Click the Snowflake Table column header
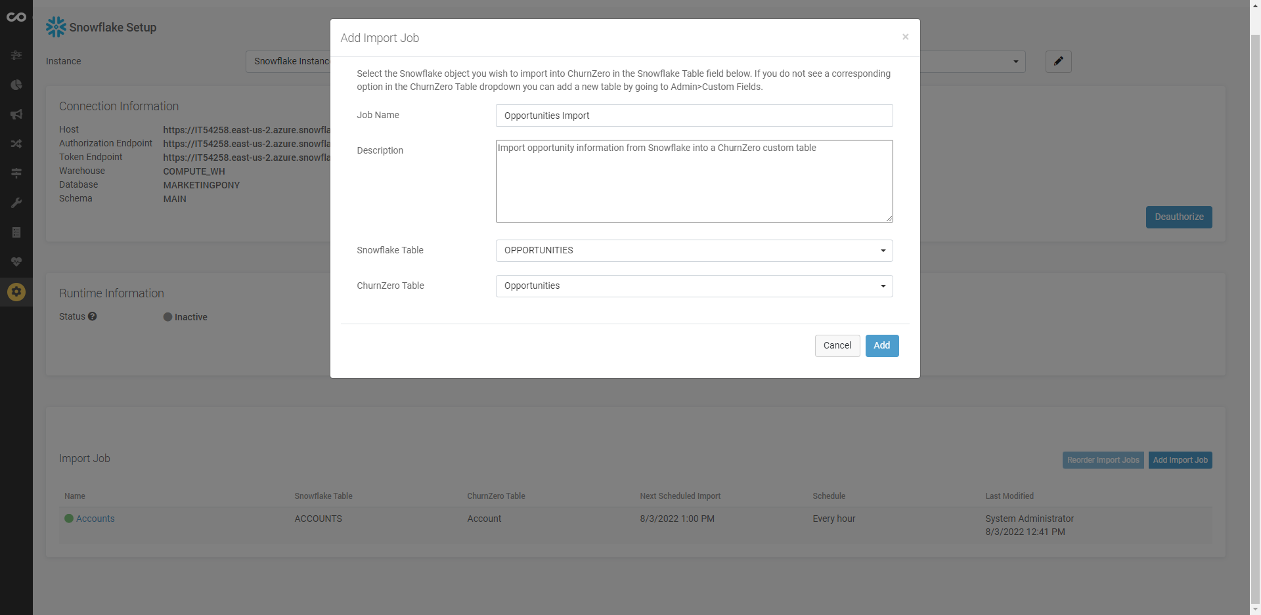 323,496
